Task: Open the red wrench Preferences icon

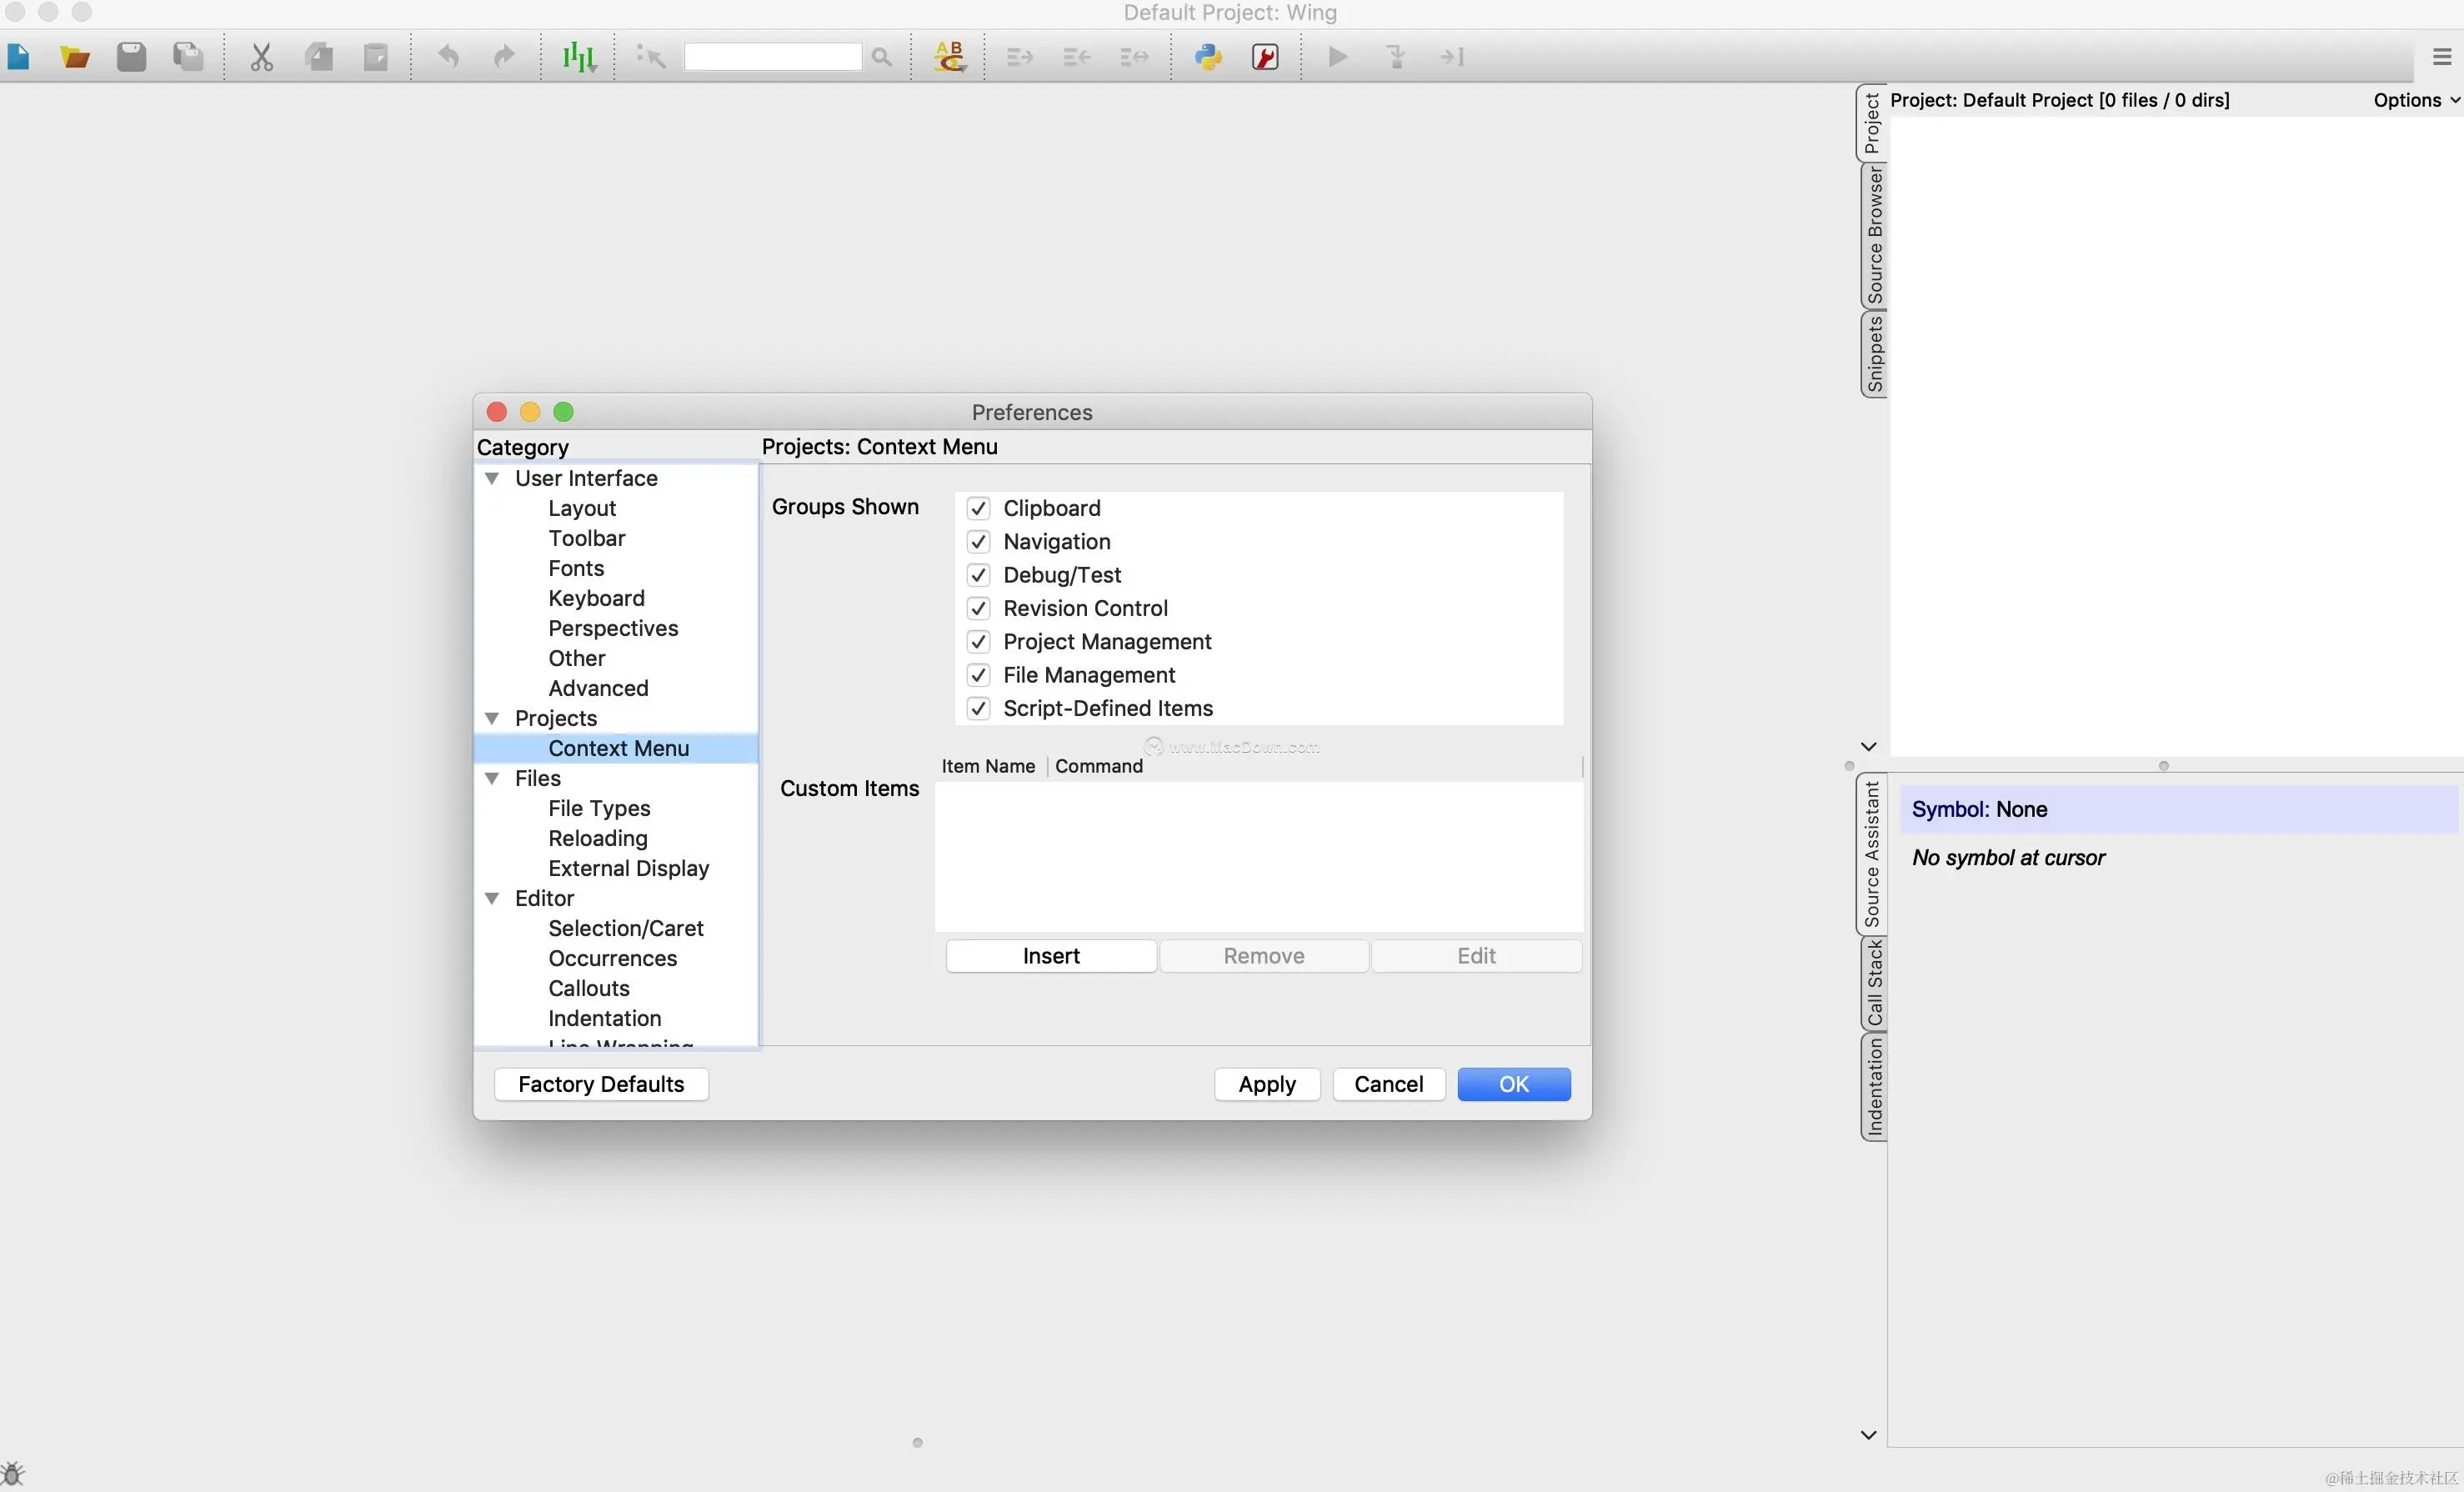Action: click(1265, 57)
